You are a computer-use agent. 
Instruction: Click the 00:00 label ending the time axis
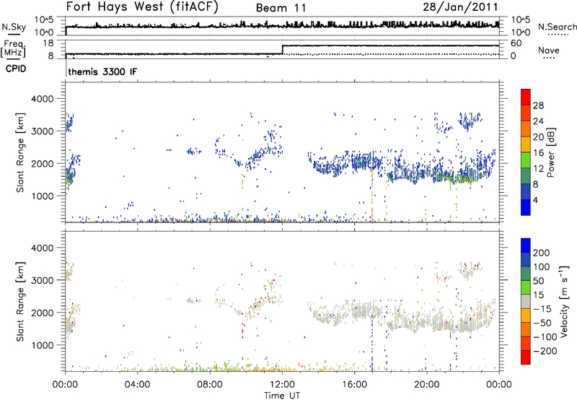498,385
